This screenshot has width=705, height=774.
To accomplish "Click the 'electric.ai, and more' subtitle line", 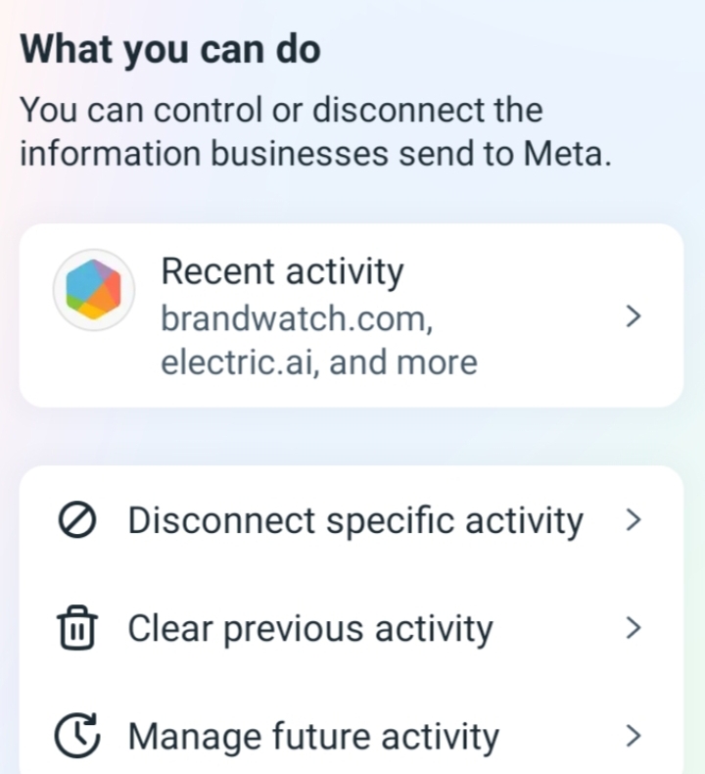I will 319,363.
